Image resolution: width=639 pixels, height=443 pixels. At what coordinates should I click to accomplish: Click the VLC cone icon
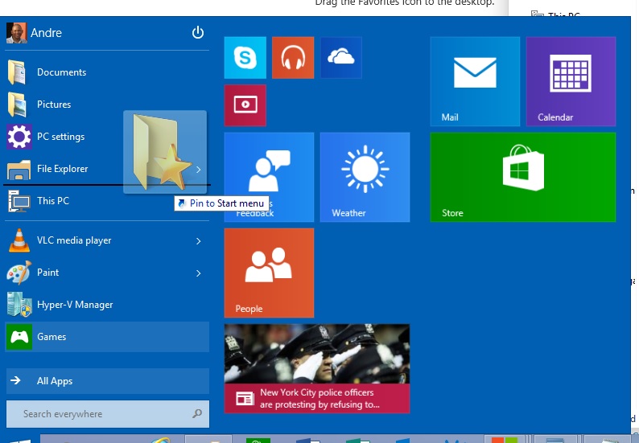point(19,240)
